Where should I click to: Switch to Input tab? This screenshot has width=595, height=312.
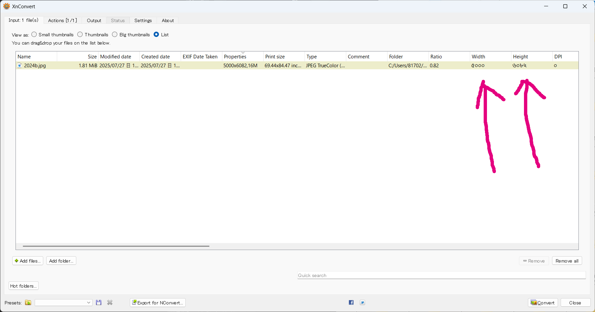(24, 20)
